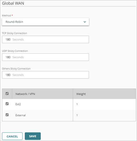The height and width of the screenshot is (141, 137).
Task: Open the Method dropdown showing Round-Robin
Action: (46, 22)
